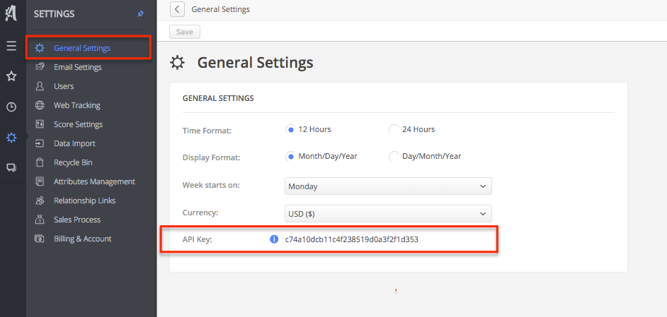The width and height of the screenshot is (667, 317).
Task: Open Attributes Management in the sidebar
Action: pos(94,181)
